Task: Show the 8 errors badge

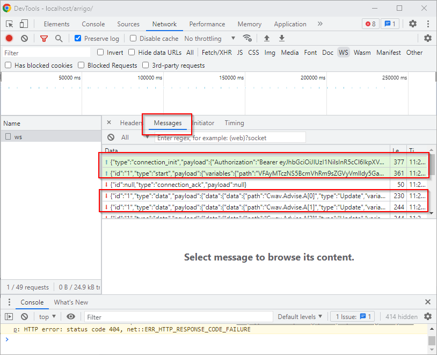Action: coord(370,24)
